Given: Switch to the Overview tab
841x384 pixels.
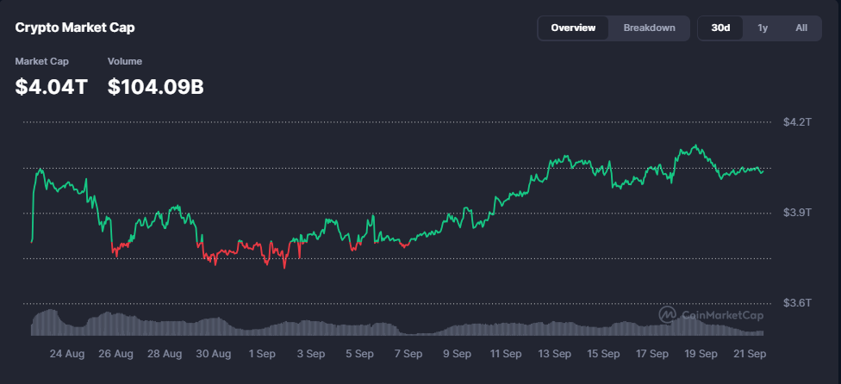Looking at the screenshot, I should coord(573,28).
